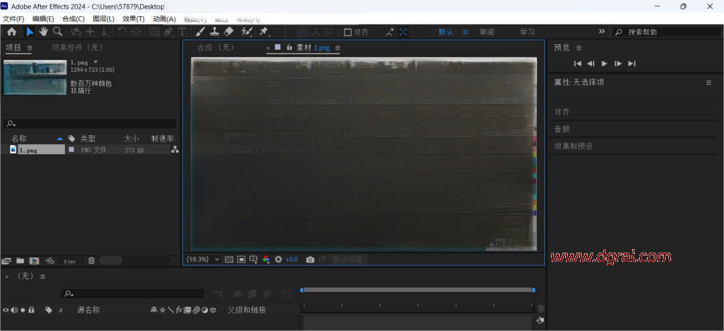This screenshot has height=331, width=724.
Task: Expand the 效果和预设 panel
Action: tap(573, 146)
